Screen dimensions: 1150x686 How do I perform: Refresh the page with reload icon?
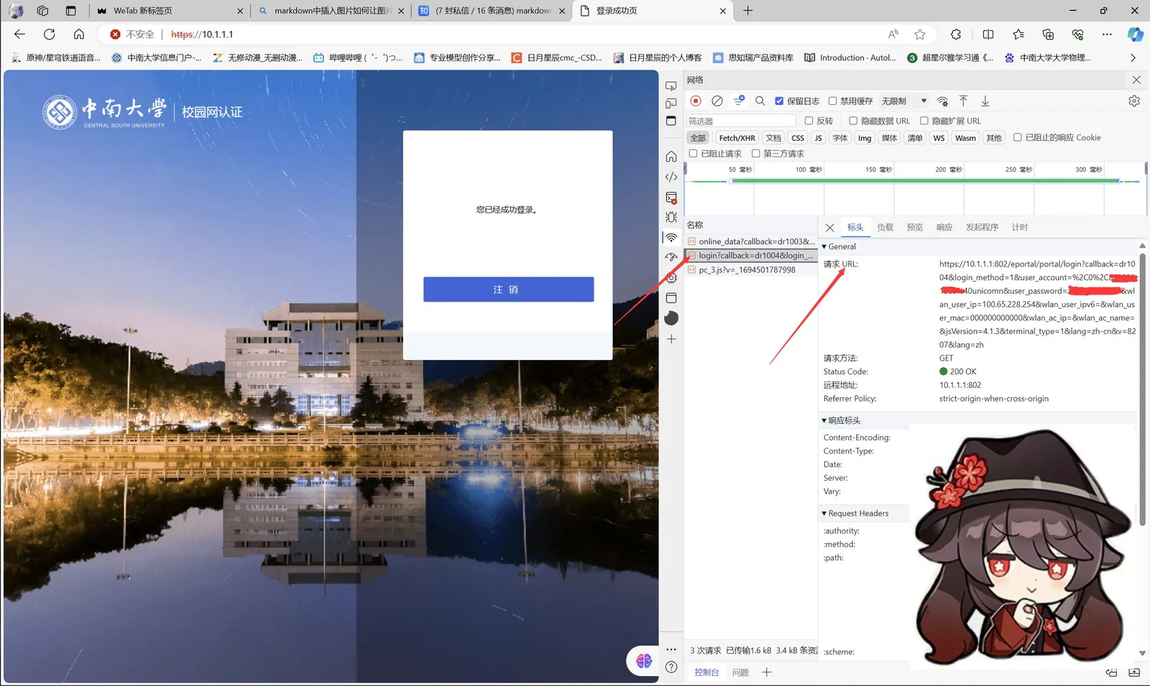coord(49,34)
